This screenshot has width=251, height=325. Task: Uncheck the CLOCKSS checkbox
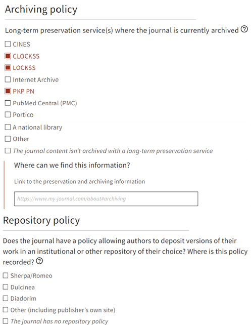click(x=8, y=56)
